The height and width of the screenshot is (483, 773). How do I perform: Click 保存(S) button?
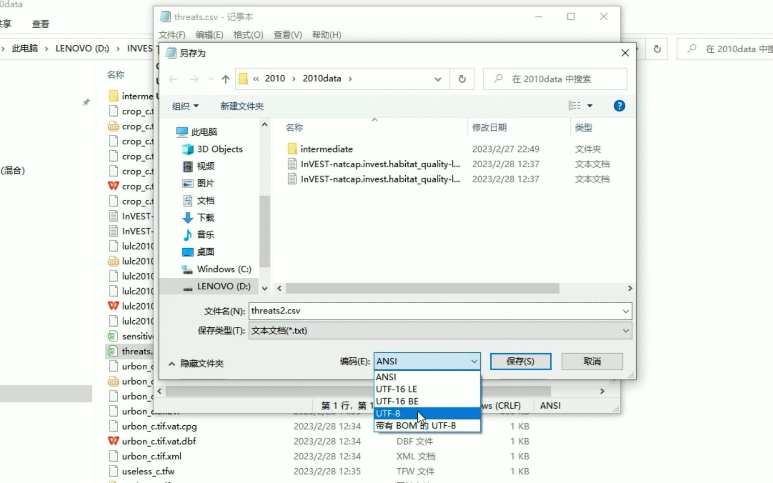(520, 361)
